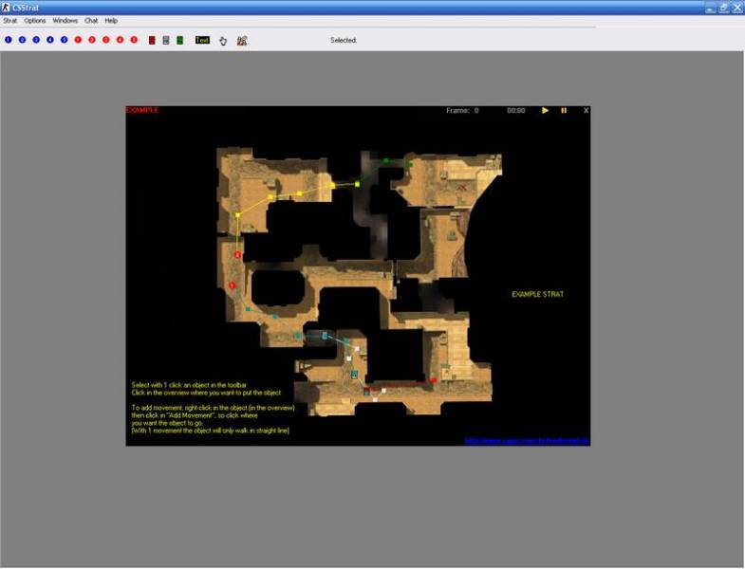Click the 'EXAMPLE STRAT' yellow text label
745x569 pixels.
point(537,294)
